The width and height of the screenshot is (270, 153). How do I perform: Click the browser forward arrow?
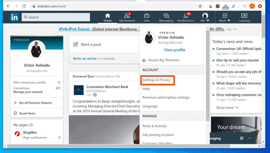16,6
